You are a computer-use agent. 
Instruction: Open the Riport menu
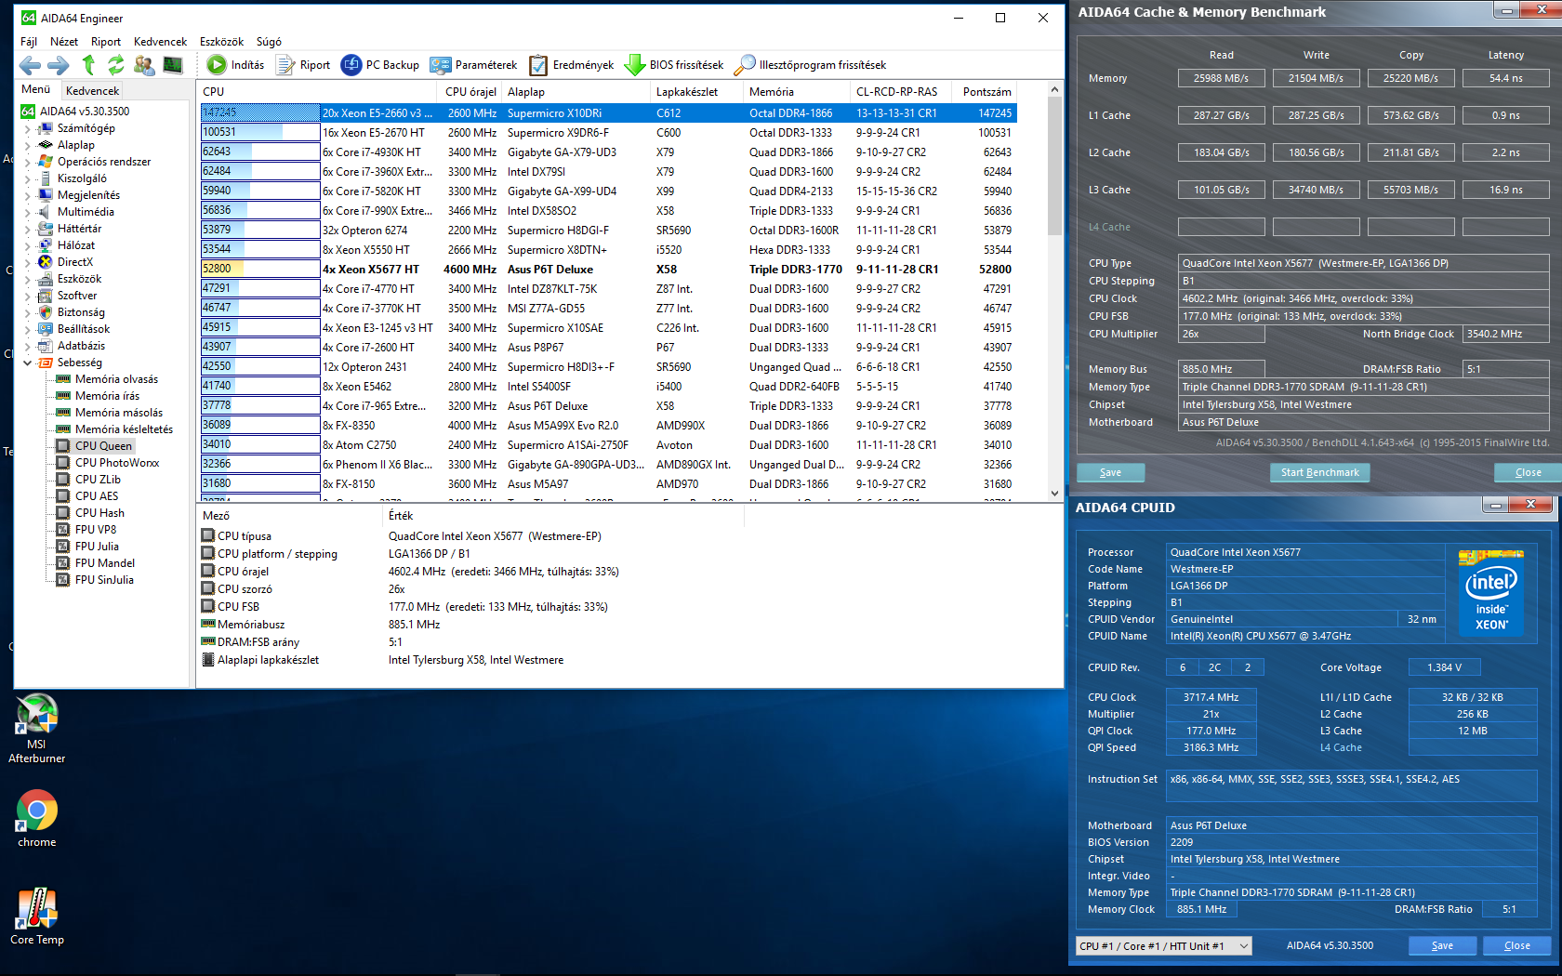click(106, 42)
